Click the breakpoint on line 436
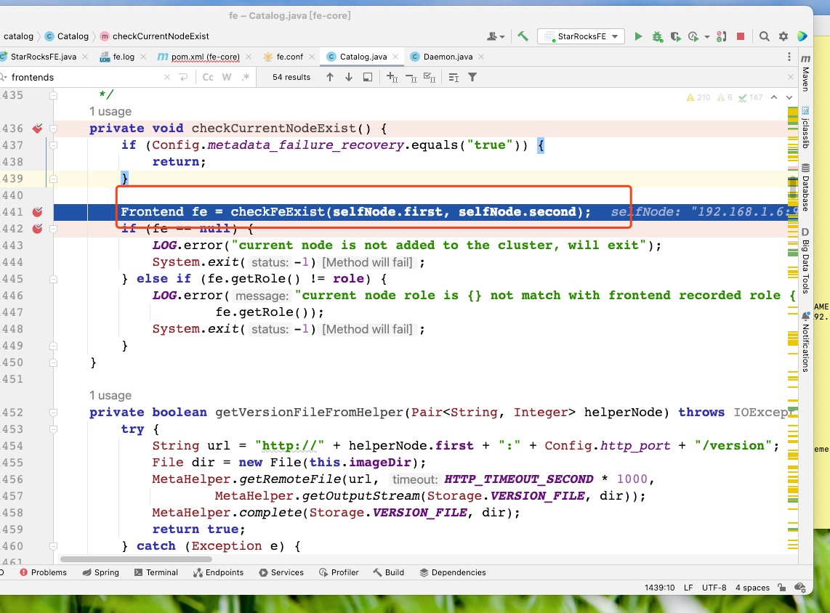 [37, 128]
